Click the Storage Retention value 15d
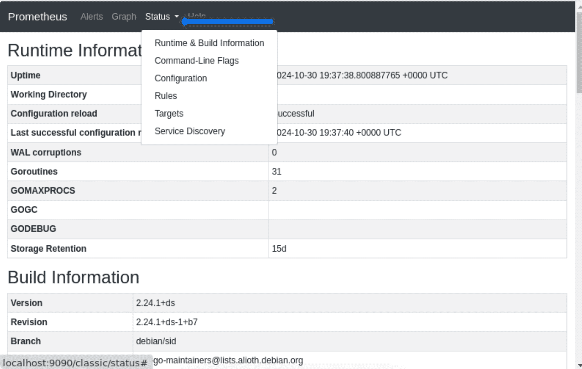This screenshot has height=369, width=582. pos(279,249)
